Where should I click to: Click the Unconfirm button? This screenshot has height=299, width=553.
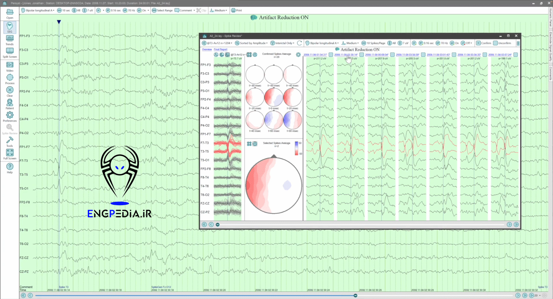click(x=502, y=43)
